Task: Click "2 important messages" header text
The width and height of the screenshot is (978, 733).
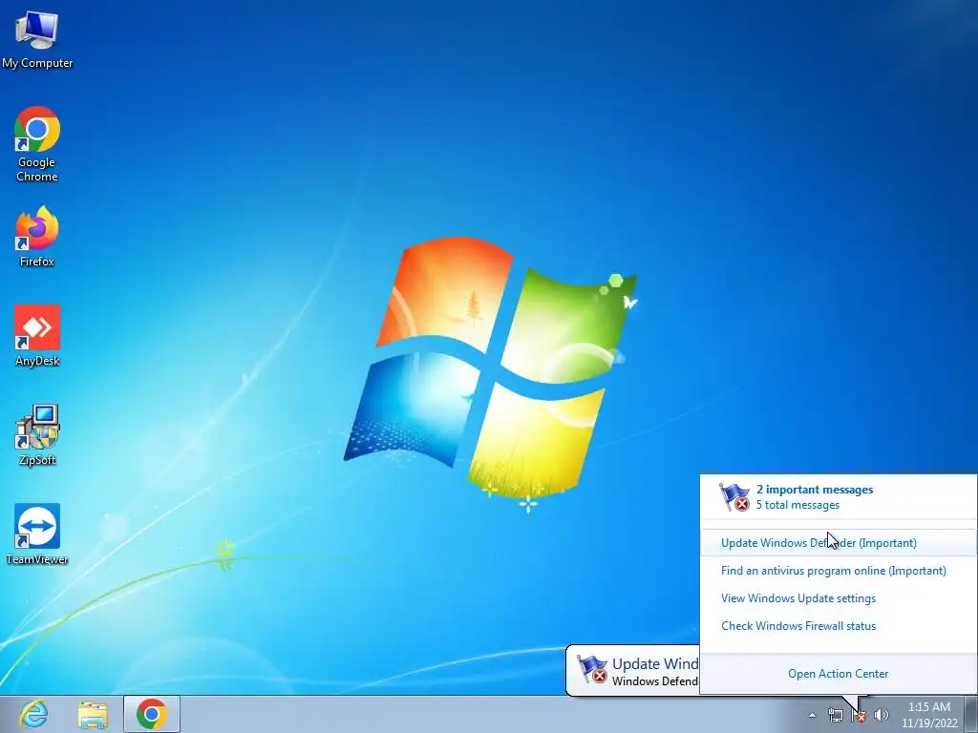Action: pyautogui.click(x=814, y=490)
